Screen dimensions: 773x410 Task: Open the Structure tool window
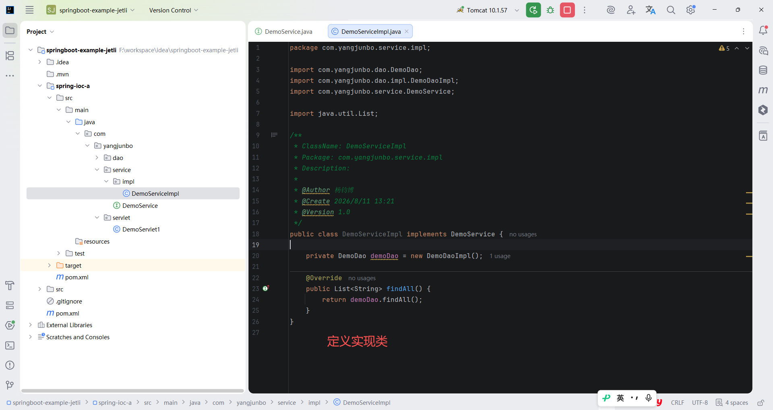[10, 55]
